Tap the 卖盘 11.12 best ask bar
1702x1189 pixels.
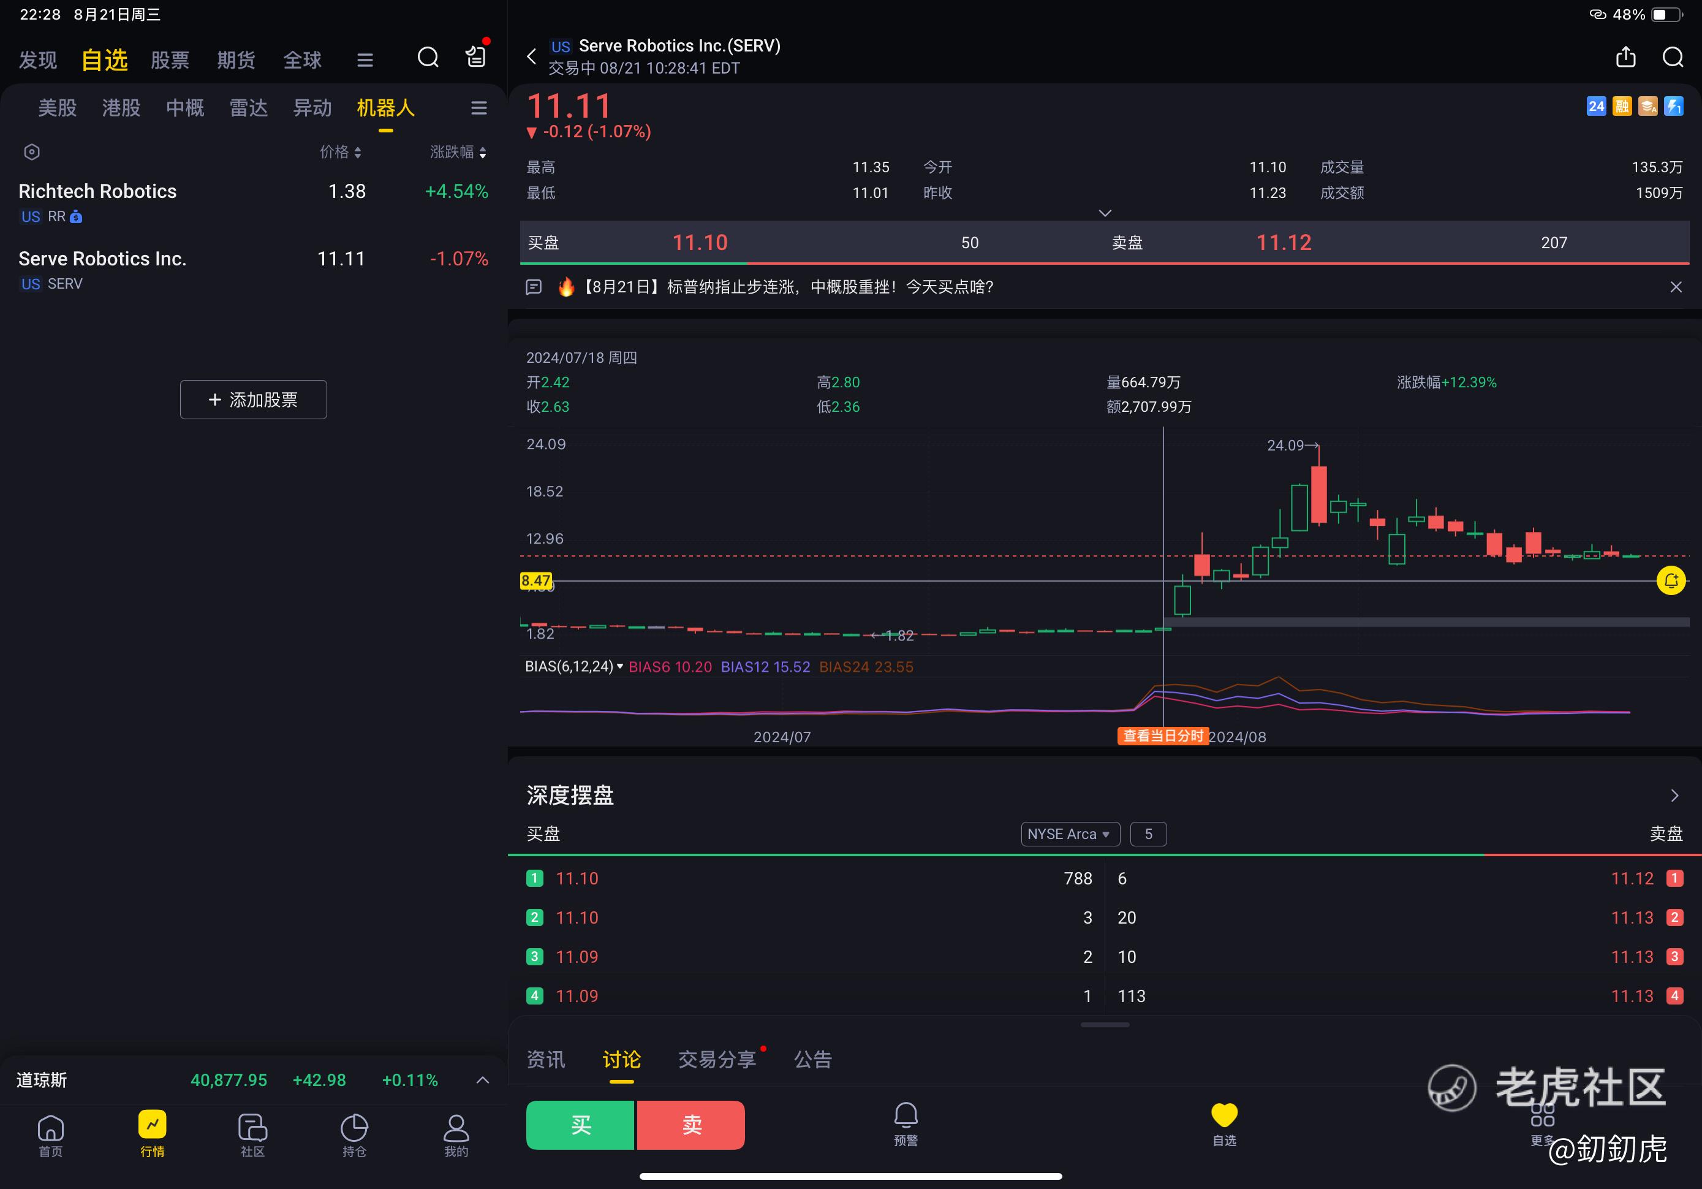click(1398, 243)
